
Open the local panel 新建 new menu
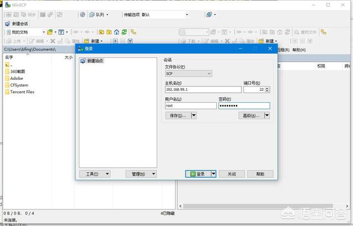[93, 41]
